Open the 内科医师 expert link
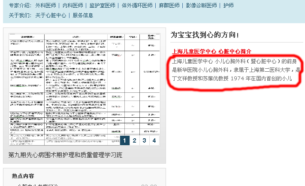Image resolution: width=305 pixels, height=186 pixels. pos(73,6)
